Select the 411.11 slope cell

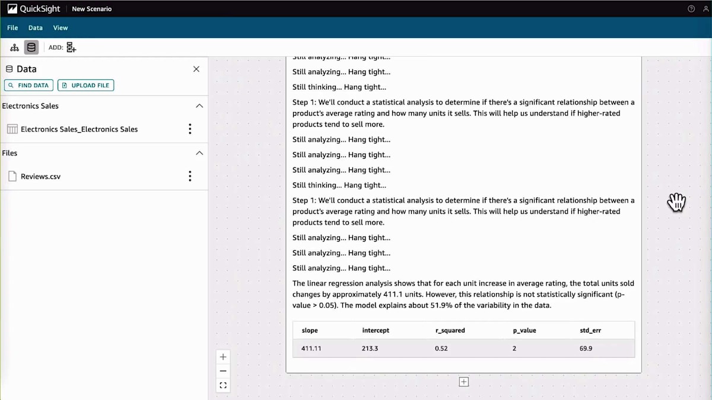(311, 348)
